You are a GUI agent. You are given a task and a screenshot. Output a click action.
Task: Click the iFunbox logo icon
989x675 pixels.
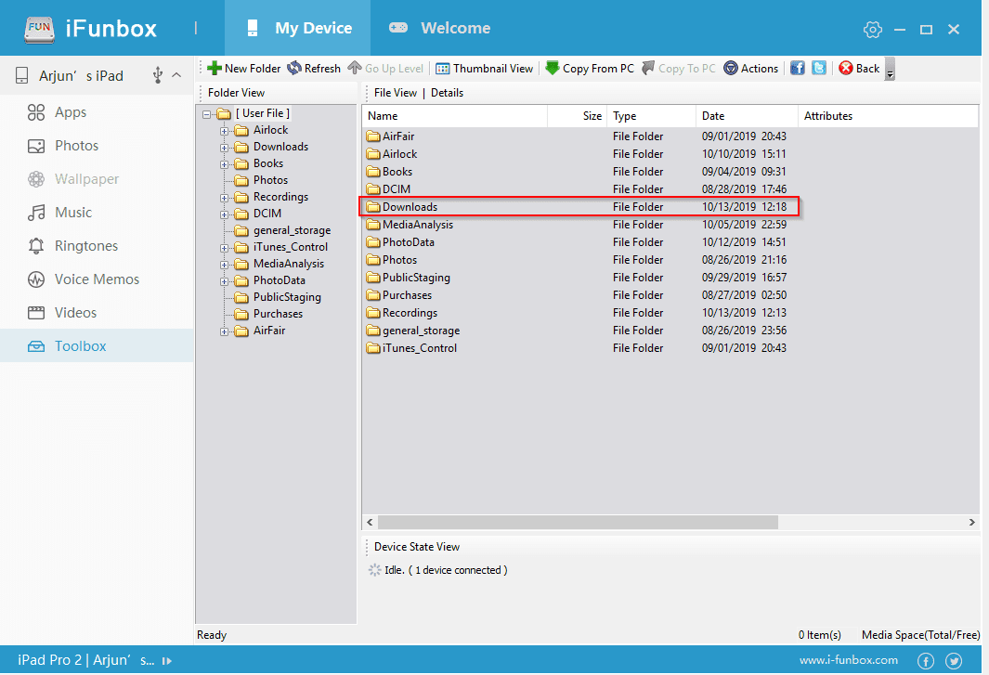pos(39,29)
